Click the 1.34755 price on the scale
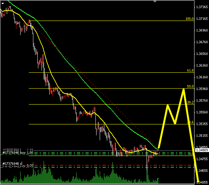This screenshot has height=185, width=209. pyautogui.click(x=202, y=159)
